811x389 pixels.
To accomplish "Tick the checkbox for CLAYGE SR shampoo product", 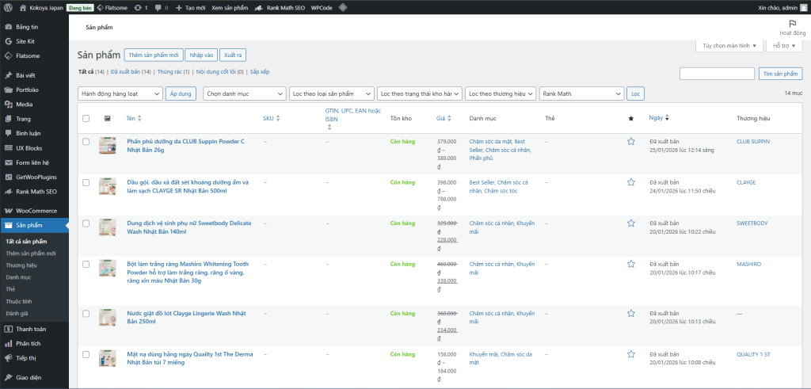I will click(x=86, y=182).
